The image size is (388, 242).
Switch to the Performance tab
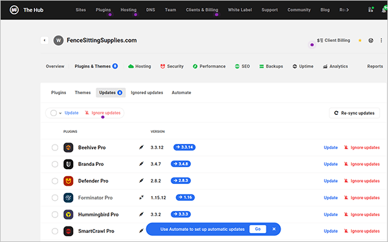[x=209, y=66]
